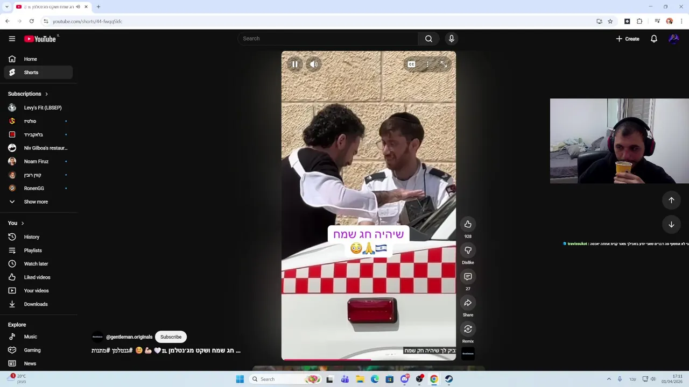Expand the Subscriptions section
The width and height of the screenshot is (689, 387).
28,94
